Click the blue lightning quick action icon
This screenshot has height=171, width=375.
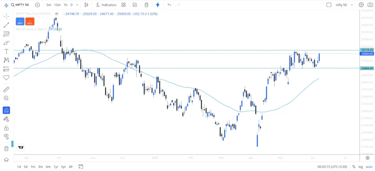[x=157, y=5]
